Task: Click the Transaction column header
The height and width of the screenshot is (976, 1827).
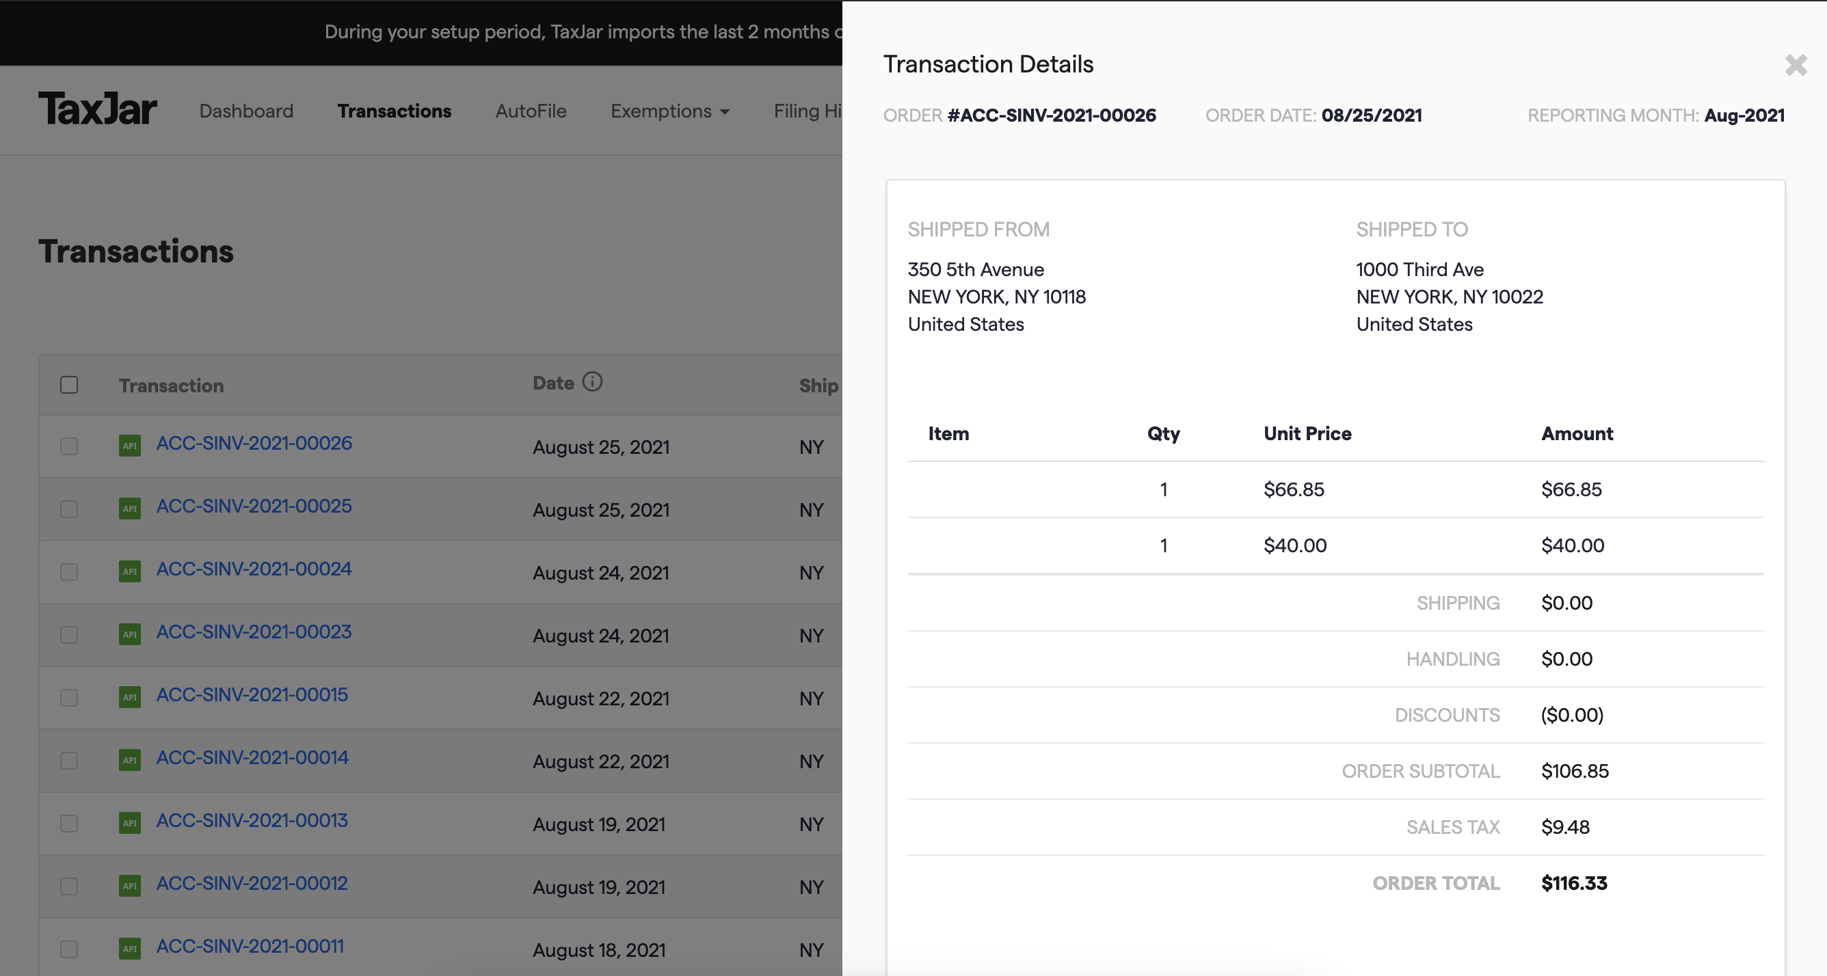Action: coord(171,385)
